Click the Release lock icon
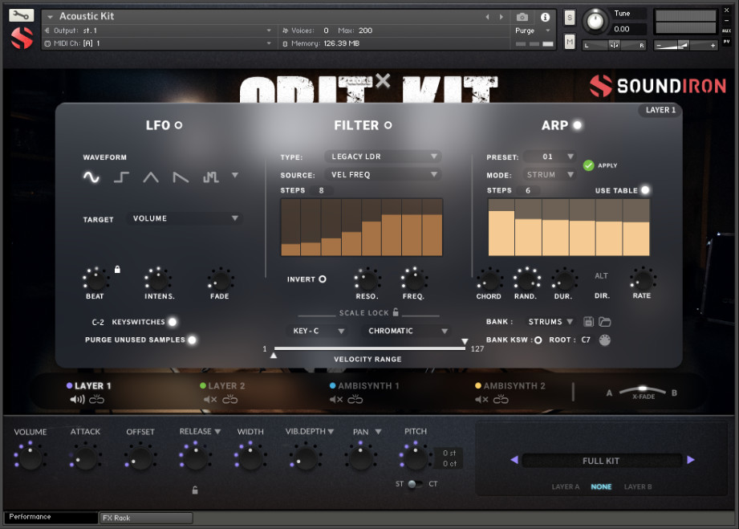The width and height of the screenshot is (739, 529). 195,490
